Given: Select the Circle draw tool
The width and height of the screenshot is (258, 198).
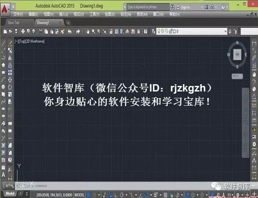Looking at the screenshot, I should [x=3, y=87].
